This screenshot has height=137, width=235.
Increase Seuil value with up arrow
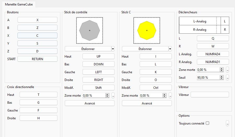222,76
